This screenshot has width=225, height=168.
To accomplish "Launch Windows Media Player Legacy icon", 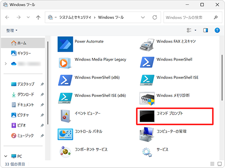I will 65,63.
